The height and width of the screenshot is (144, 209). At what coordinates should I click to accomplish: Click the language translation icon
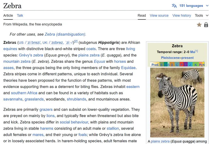[x=174, y=6]
